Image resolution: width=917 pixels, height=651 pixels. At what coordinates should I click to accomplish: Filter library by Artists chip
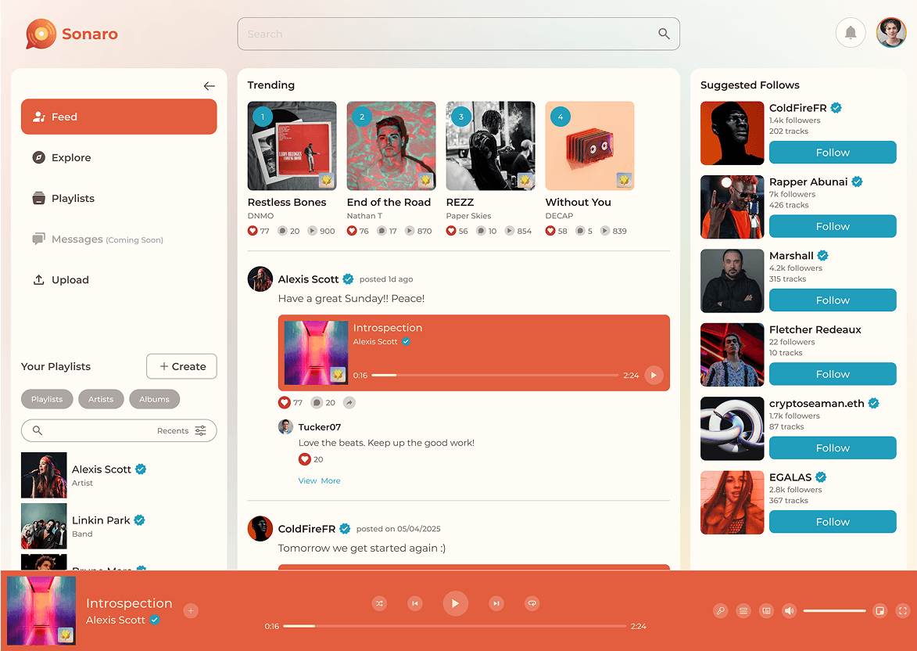point(101,399)
